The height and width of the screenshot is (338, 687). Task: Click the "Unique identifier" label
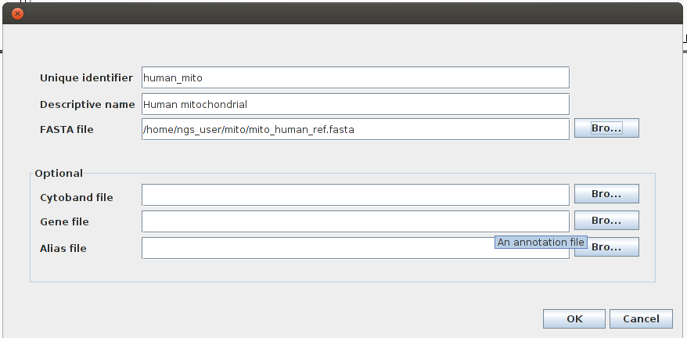tap(87, 78)
